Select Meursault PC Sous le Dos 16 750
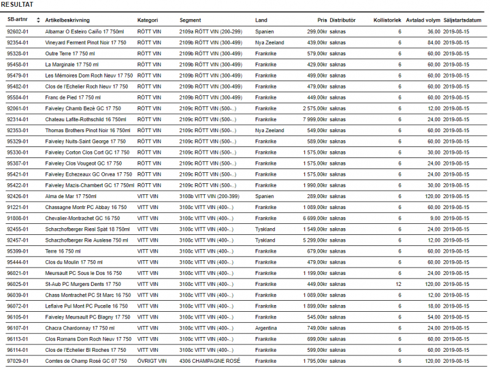This screenshot has height=369, width=490. pos(84,273)
